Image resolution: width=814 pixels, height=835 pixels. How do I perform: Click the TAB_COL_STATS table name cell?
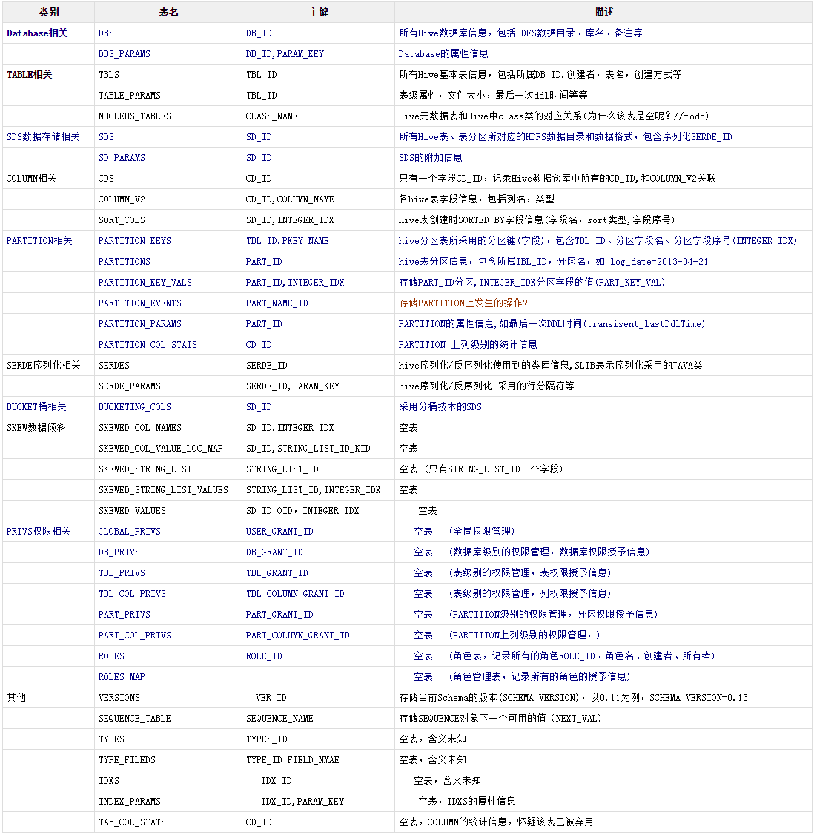coord(132,822)
